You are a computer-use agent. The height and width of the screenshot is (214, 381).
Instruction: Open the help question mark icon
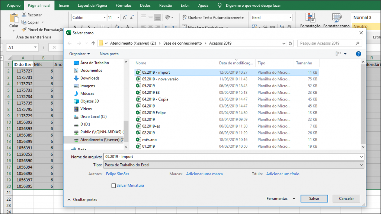[x=358, y=54]
